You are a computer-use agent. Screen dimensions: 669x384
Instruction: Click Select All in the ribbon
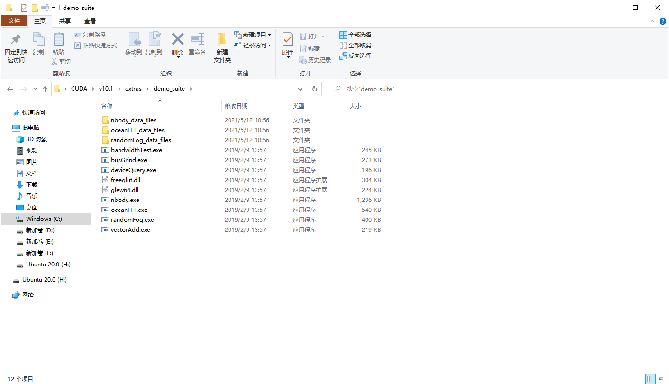356,35
